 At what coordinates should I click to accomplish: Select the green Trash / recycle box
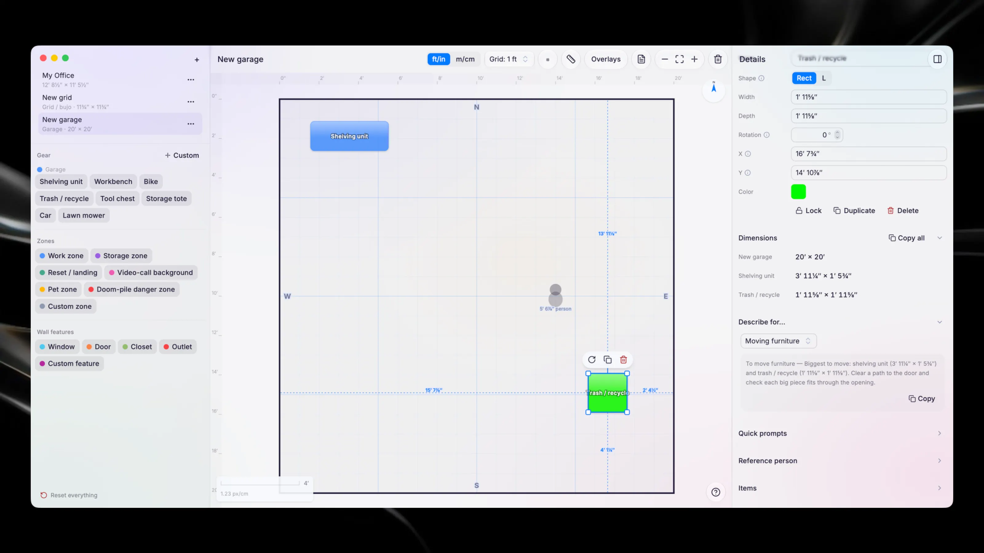[607, 393]
